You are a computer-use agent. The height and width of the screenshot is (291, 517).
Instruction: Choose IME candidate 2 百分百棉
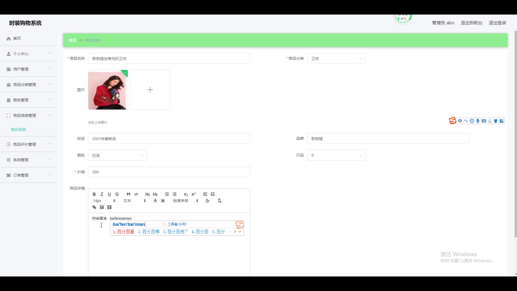(149, 232)
